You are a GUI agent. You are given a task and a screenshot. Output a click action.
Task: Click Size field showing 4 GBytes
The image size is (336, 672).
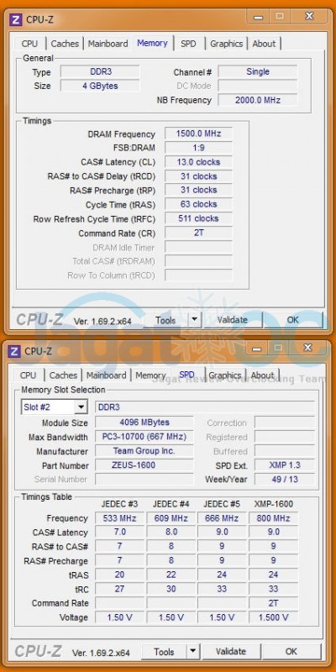(x=100, y=86)
